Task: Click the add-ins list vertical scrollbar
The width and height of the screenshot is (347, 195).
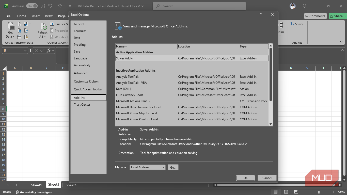Action: (x=271, y=74)
